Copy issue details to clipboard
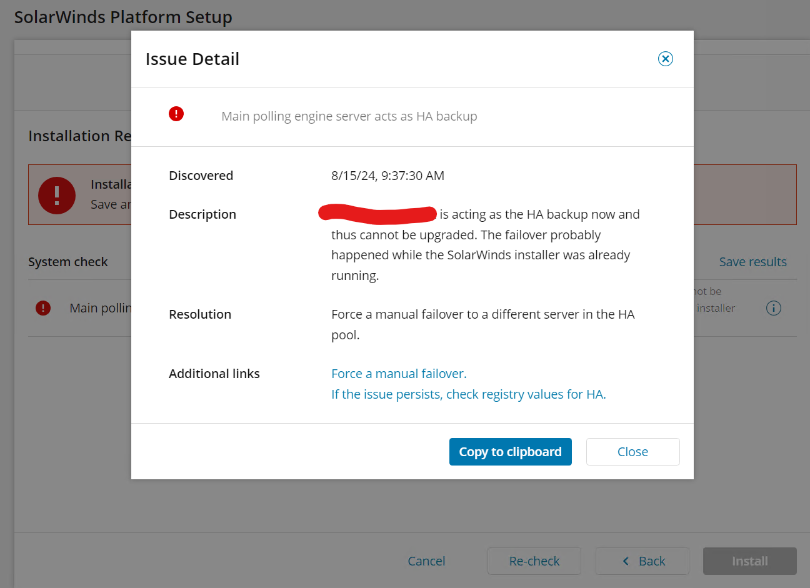Screen dimensions: 810x588 click(x=511, y=452)
